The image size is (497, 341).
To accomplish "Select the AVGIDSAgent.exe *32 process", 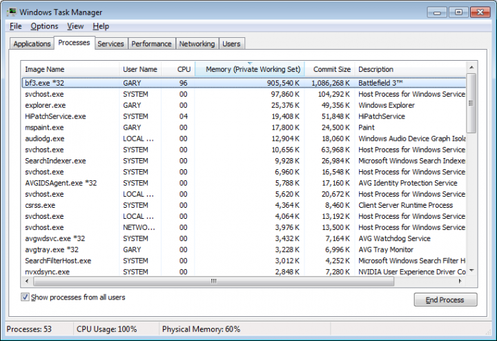I will [244, 183].
